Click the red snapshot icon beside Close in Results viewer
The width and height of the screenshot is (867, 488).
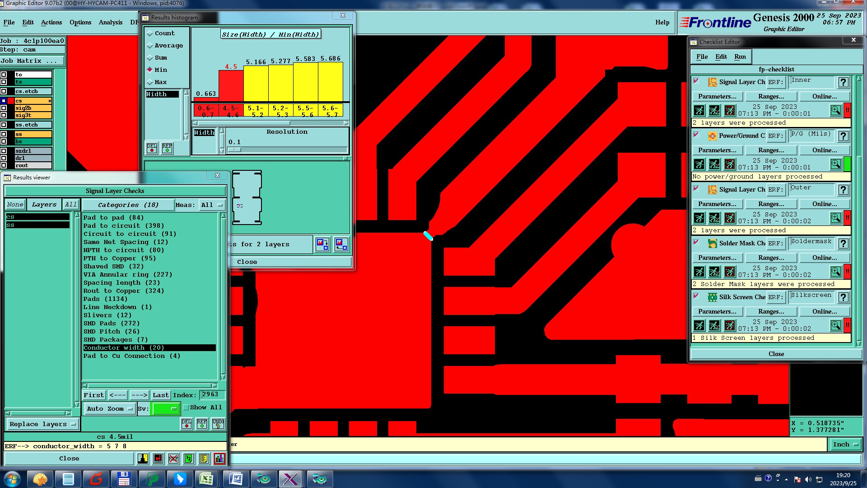pos(158,459)
